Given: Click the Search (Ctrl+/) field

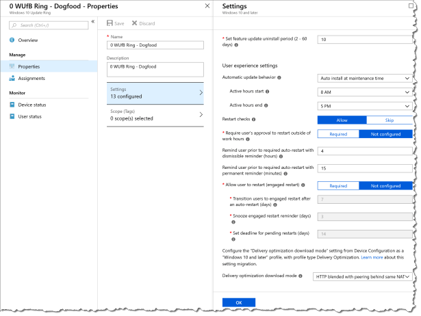Looking at the screenshot, I should pyautogui.click(x=49, y=25).
